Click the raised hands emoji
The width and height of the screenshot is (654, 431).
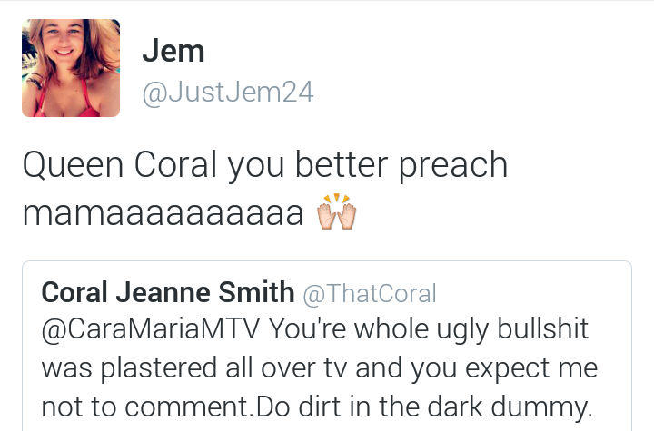tap(337, 211)
